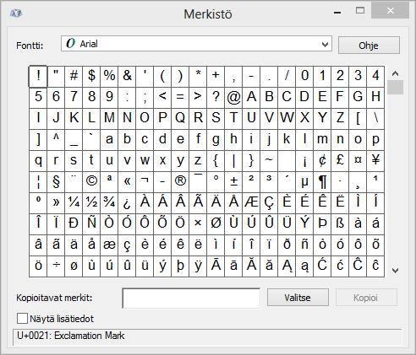416x355 pixels.
Task: Select the superscript two ² character
Action: 251,182
